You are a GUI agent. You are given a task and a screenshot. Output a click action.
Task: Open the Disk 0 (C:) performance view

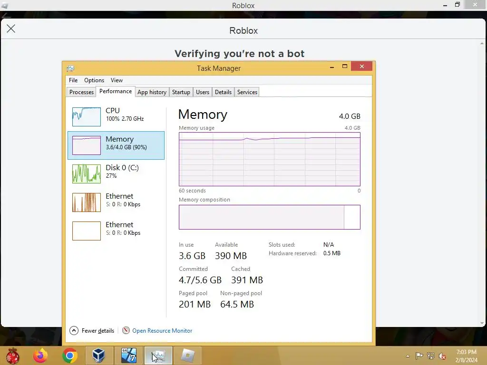coord(116,174)
